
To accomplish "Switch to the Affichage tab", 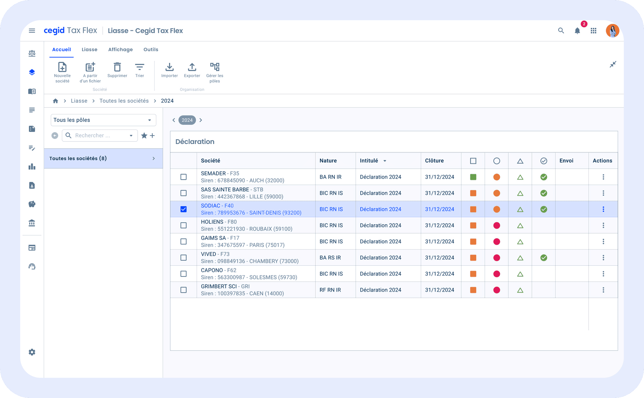I will coord(120,50).
